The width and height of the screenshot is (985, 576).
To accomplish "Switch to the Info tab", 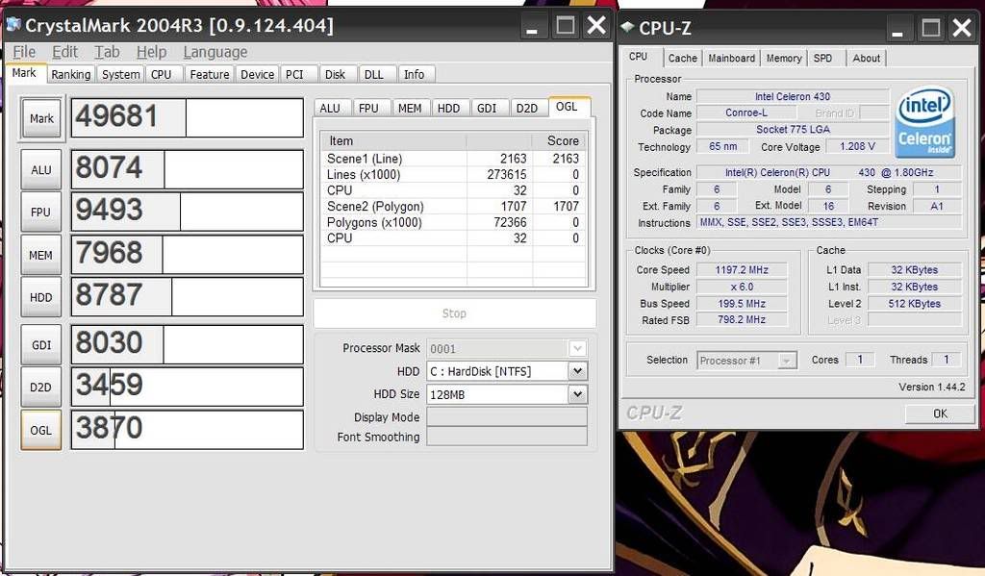I will [414, 75].
